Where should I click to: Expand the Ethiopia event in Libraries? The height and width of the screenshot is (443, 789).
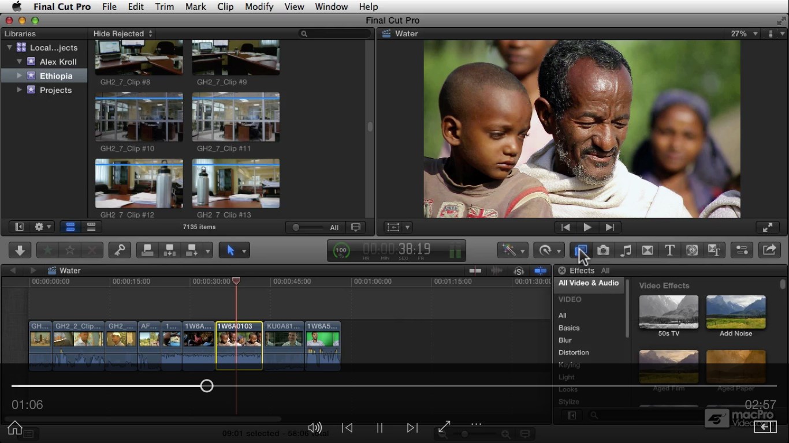(x=20, y=76)
